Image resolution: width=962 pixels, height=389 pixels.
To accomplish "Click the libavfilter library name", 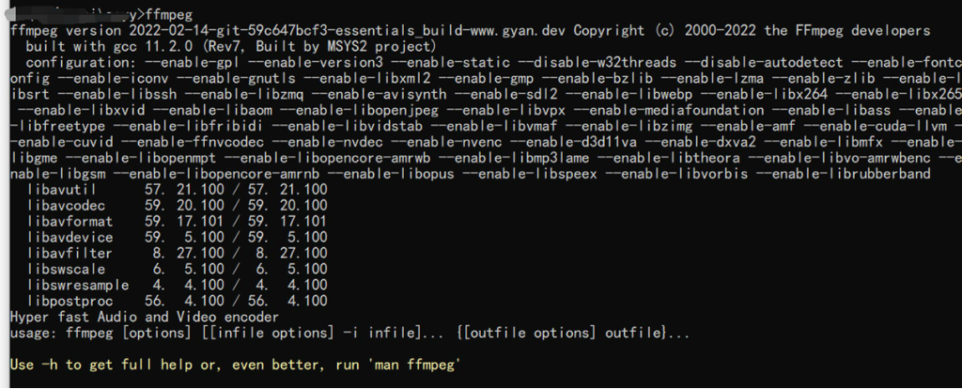I will [x=70, y=254].
